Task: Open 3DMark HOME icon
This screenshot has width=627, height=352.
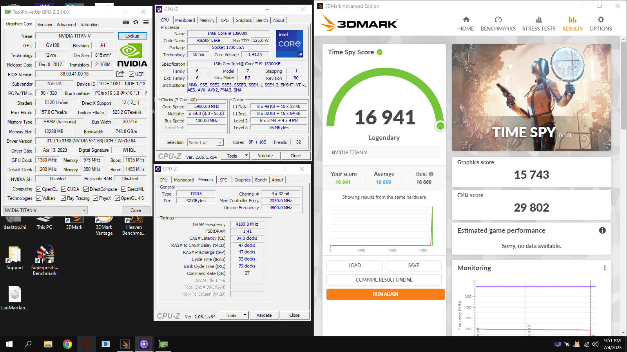Action: (x=466, y=20)
